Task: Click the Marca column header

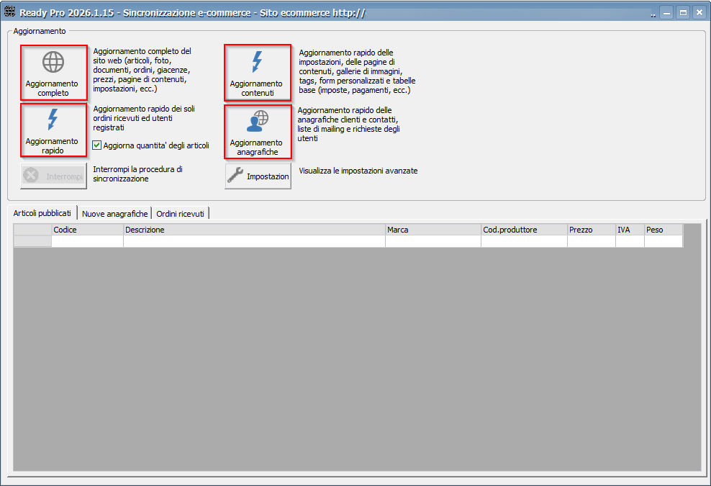Action: click(433, 230)
